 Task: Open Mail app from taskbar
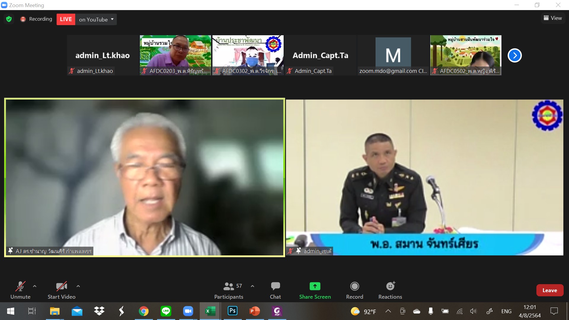coord(77,311)
